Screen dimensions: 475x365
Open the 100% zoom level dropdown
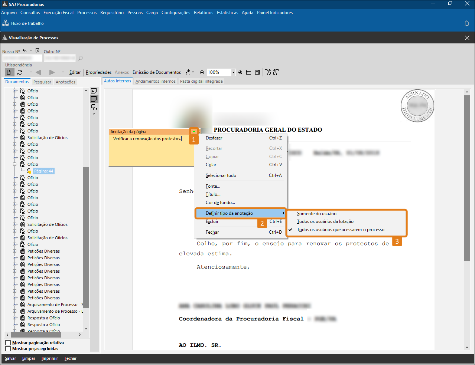233,72
